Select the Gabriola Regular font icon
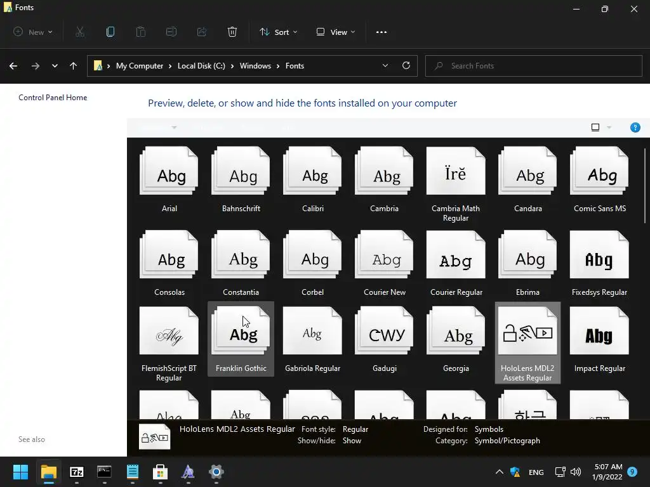 pyautogui.click(x=312, y=331)
